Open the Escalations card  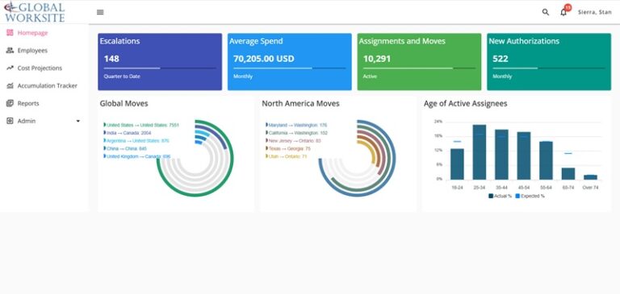point(160,61)
